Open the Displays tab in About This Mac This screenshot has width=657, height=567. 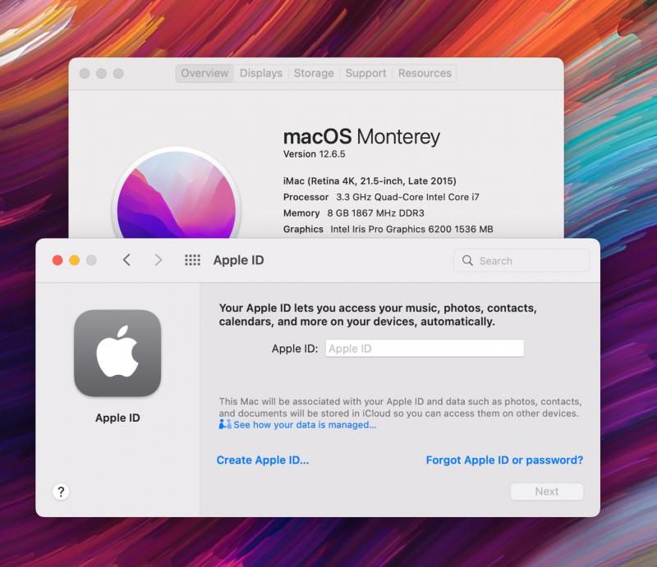(x=261, y=73)
